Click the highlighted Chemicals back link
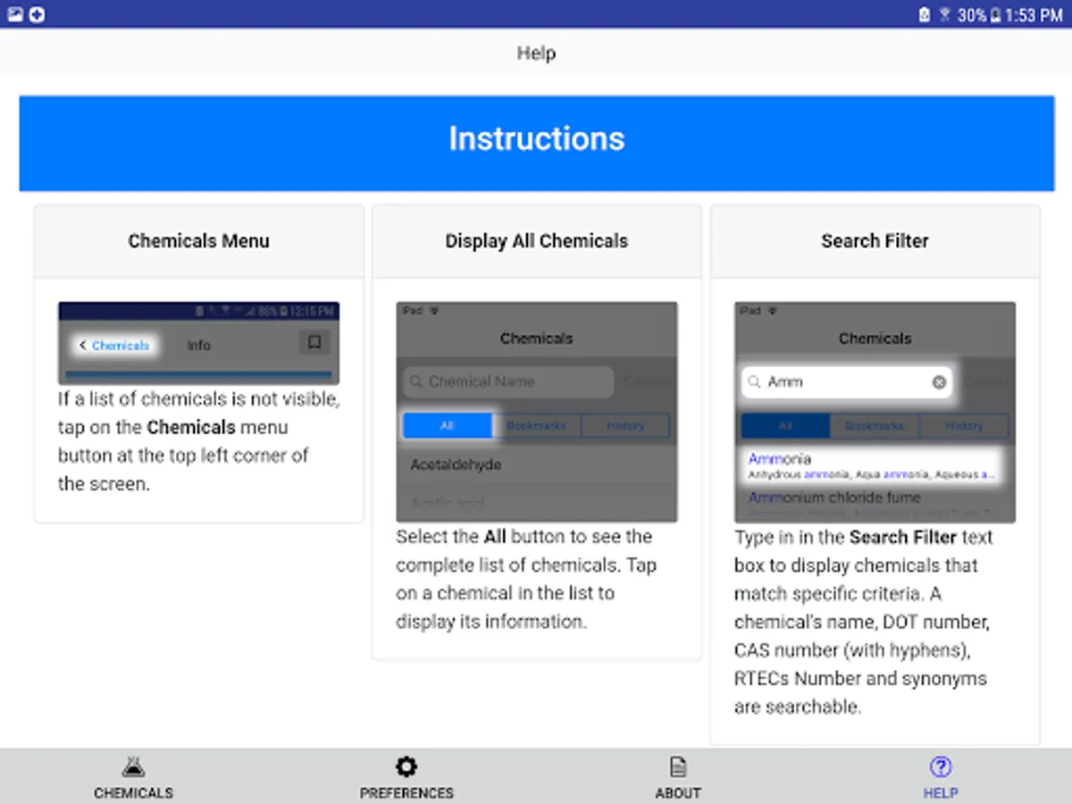 click(113, 345)
